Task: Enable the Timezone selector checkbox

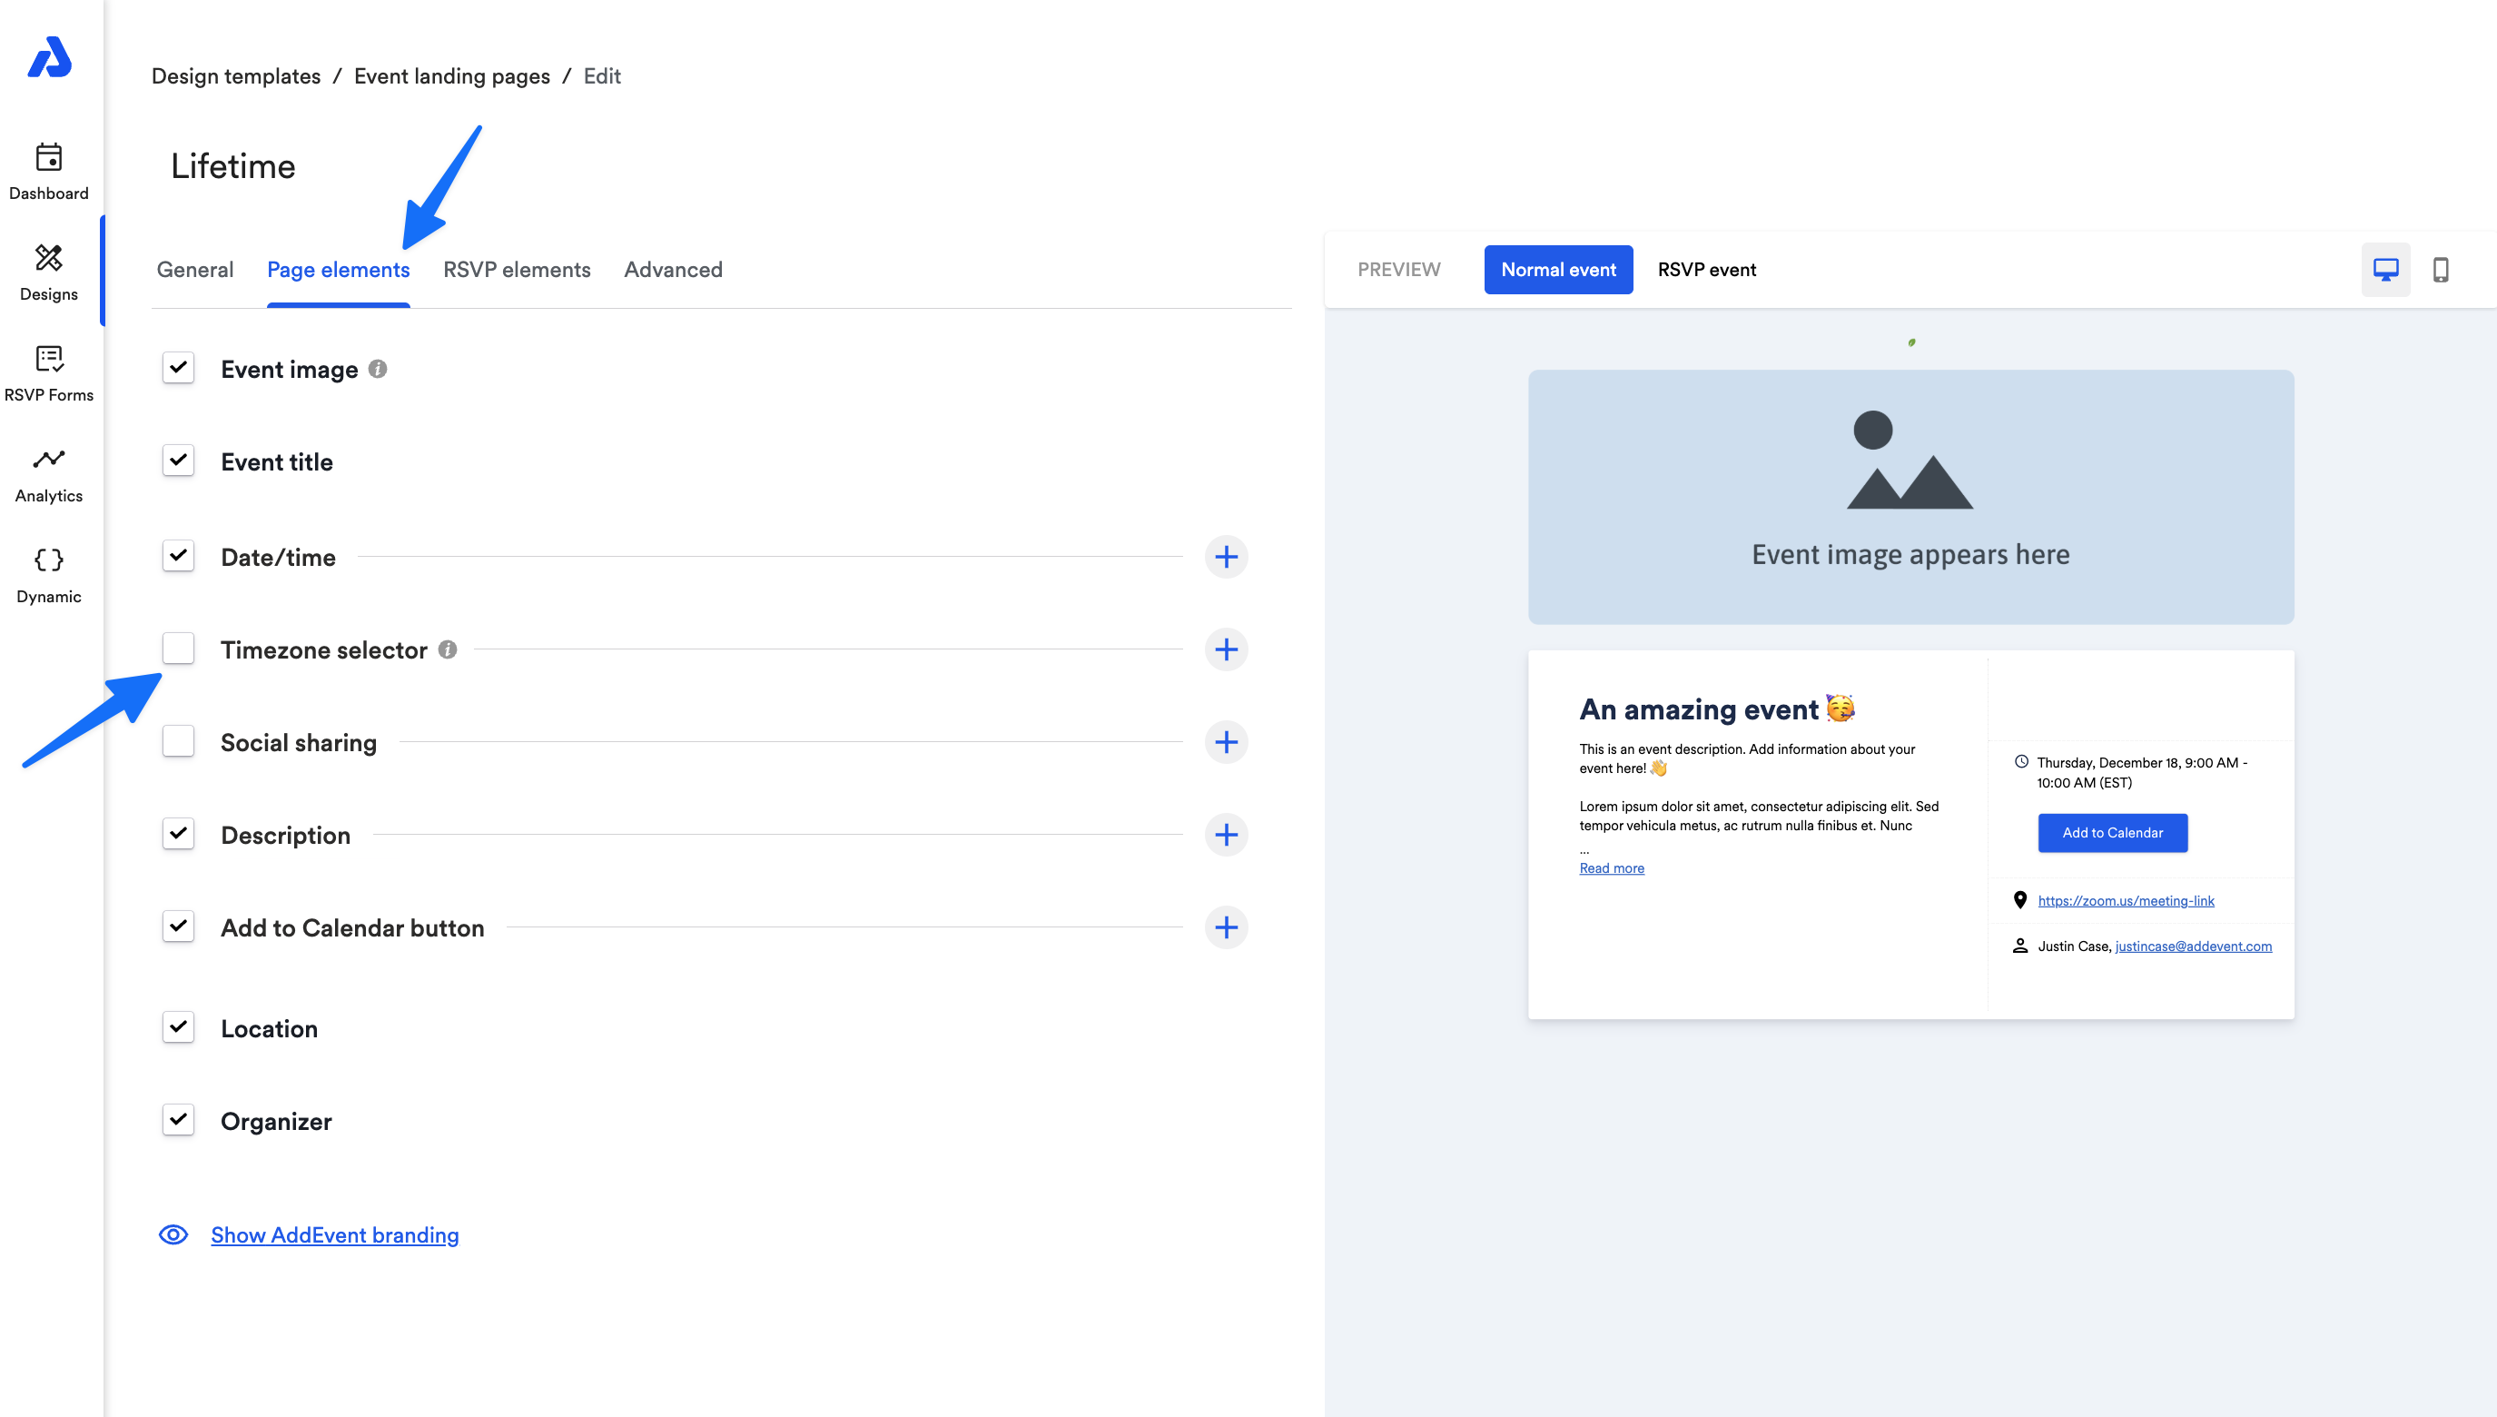Action: click(178, 649)
